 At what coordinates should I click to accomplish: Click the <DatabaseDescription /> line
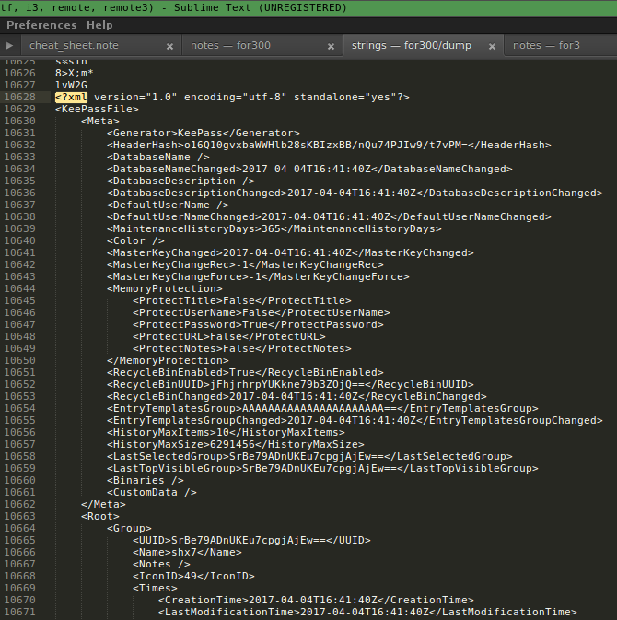[180, 181]
